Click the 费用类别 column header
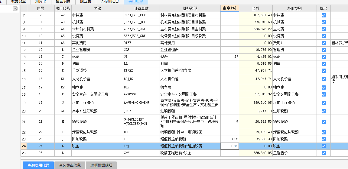The height and width of the screenshot is (169, 348). 294,8
